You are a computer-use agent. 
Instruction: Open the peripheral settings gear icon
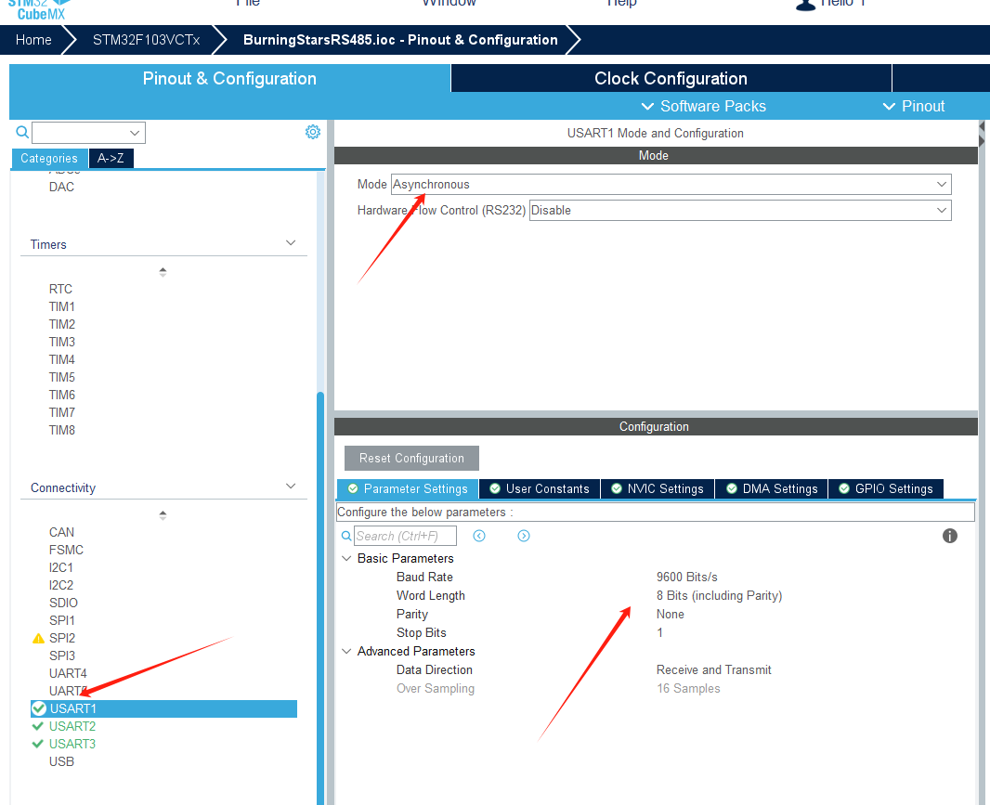(x=313, y=132)
